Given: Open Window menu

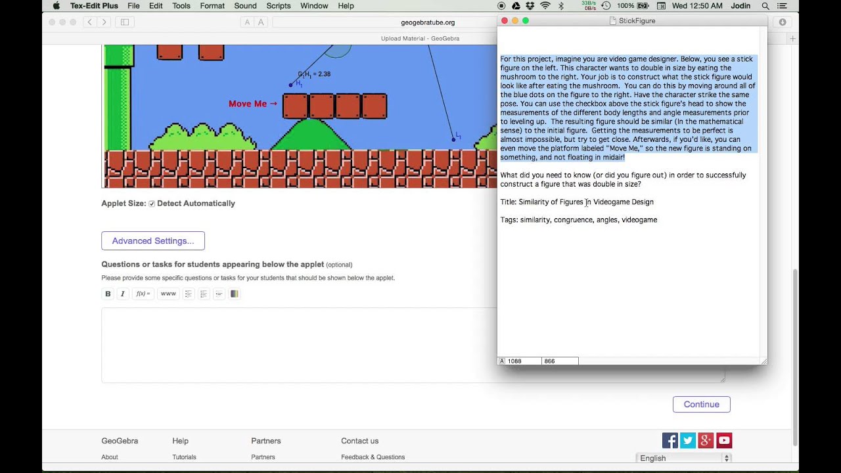Looking at the screenshot, I should (x=314, y=6).
